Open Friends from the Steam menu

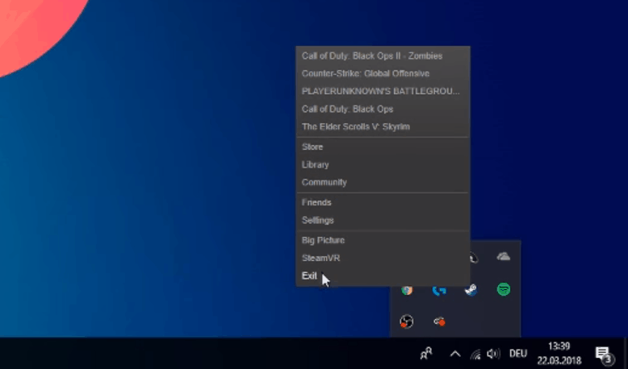pos(383,202)
